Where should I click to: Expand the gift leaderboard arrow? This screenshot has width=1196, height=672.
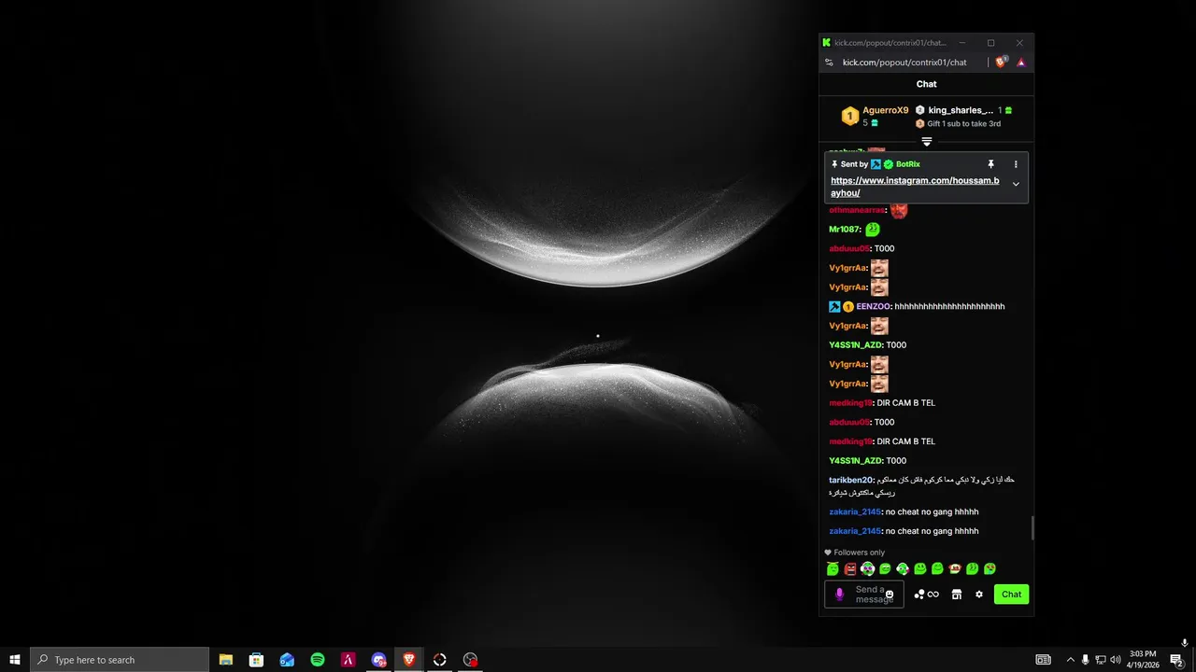(927, 142)
